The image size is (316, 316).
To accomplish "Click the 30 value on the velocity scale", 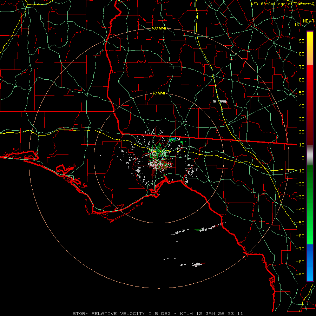I will click(x=302, y=119).
